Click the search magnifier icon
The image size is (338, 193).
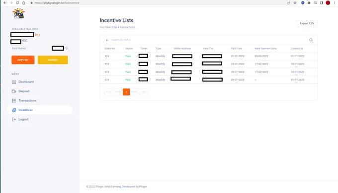(311, 40)
